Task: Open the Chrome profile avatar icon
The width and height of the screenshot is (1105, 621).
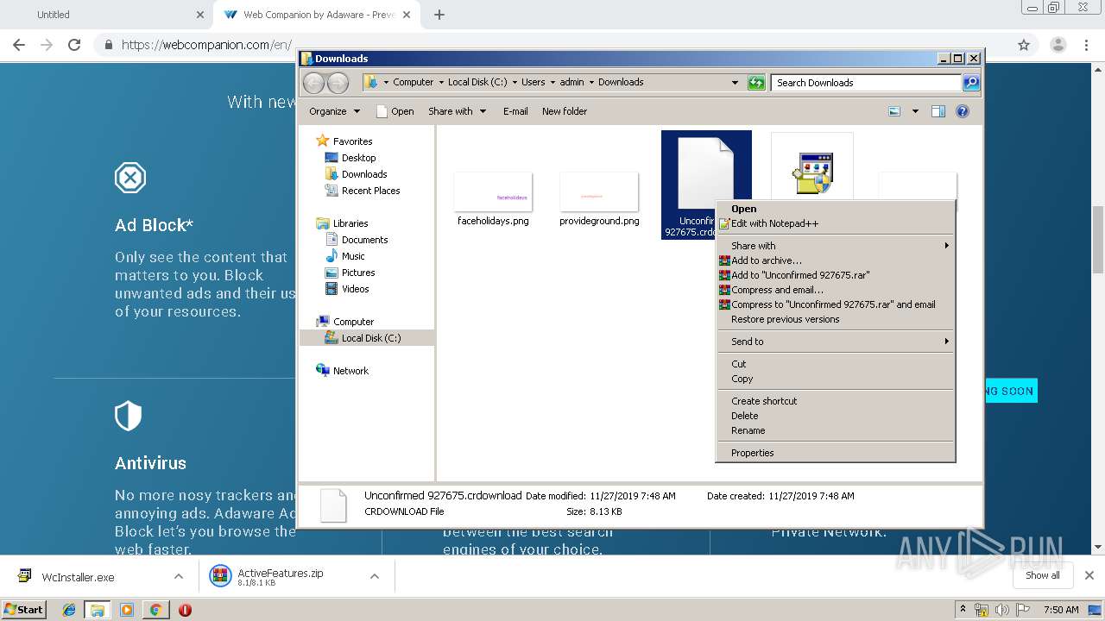Action: pyautogui.click(x=1058, y=45)
